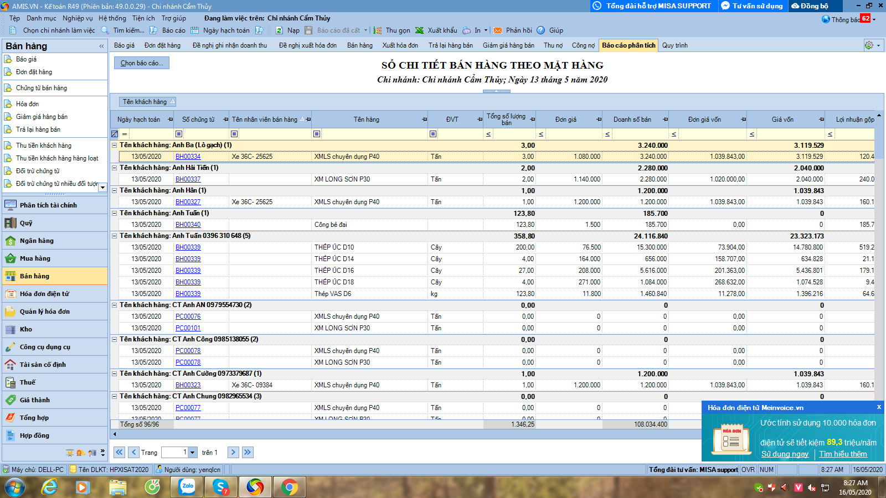Toggle the ĐVT column filter checkbox
The image size is (886, 498).
(433, 134)
